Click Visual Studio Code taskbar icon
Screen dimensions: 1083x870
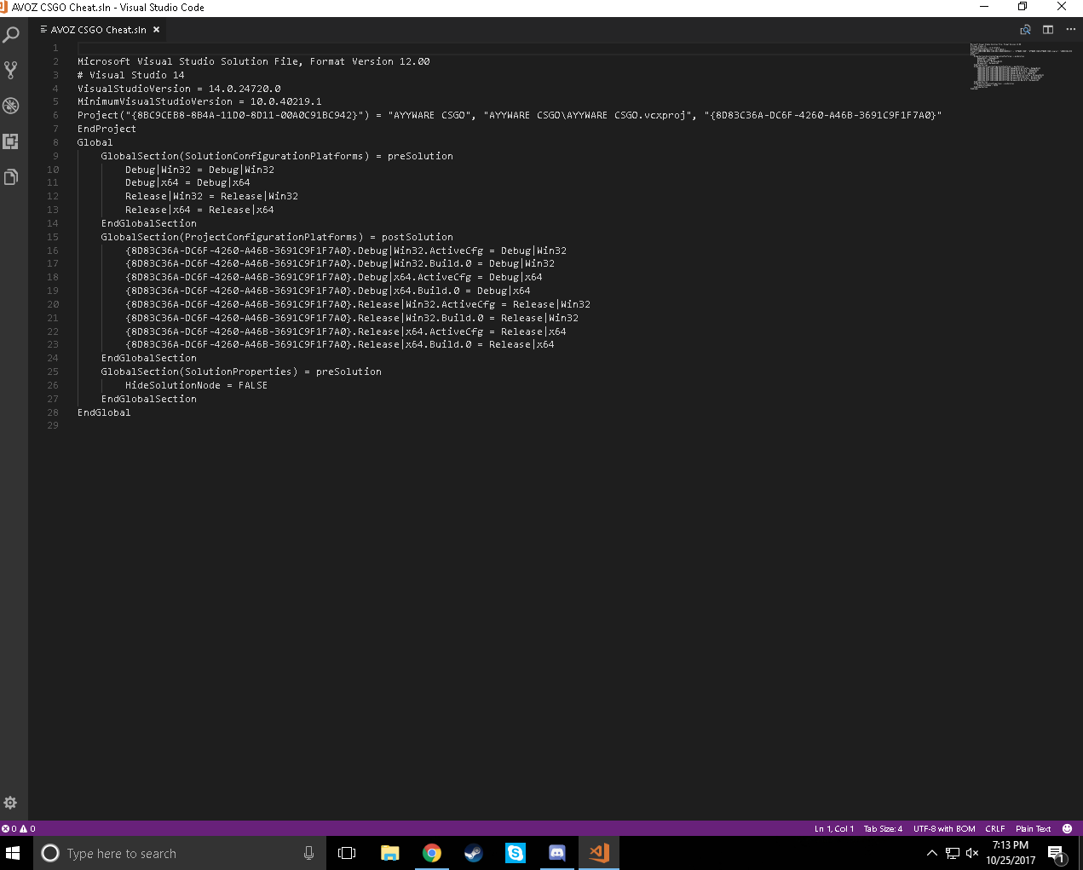[599, 853]
